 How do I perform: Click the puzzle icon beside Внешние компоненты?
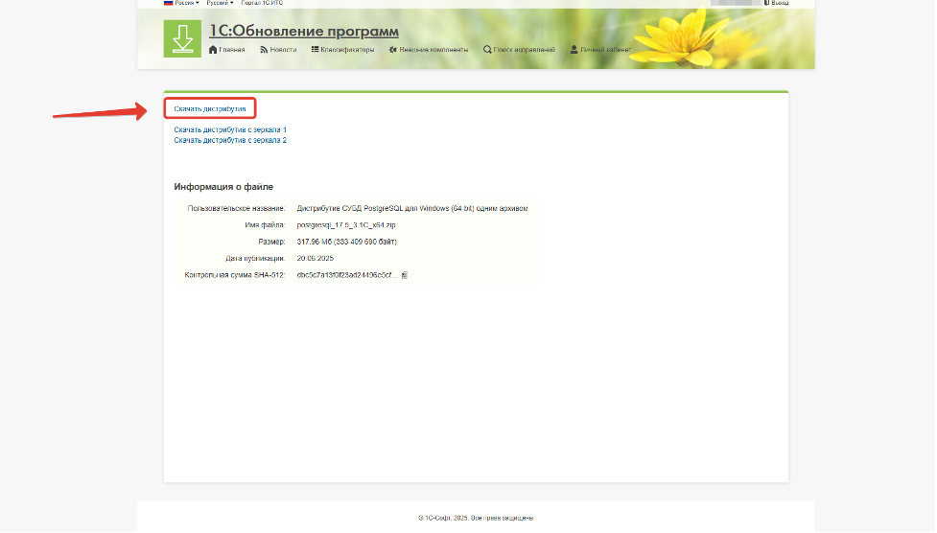(x=393, y=50)
